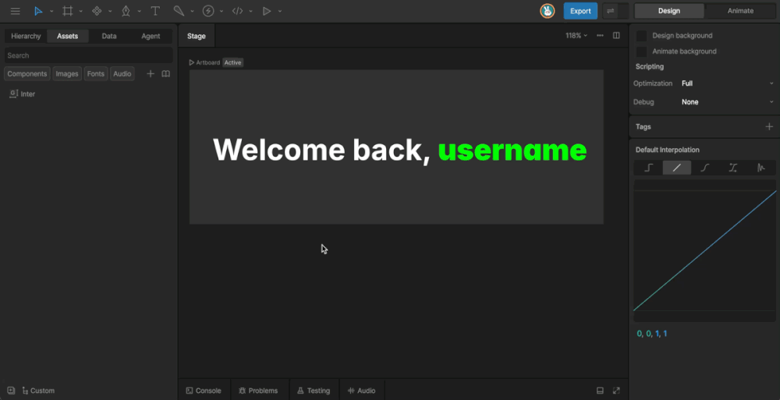Switch to the Hierarchy tab
The width and height of the screenshot is (780, 400).
pos(26,36)
